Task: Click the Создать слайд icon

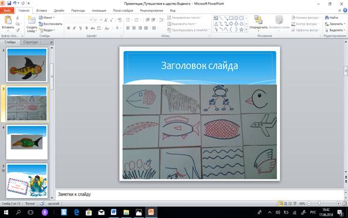Action: point(32,21)
